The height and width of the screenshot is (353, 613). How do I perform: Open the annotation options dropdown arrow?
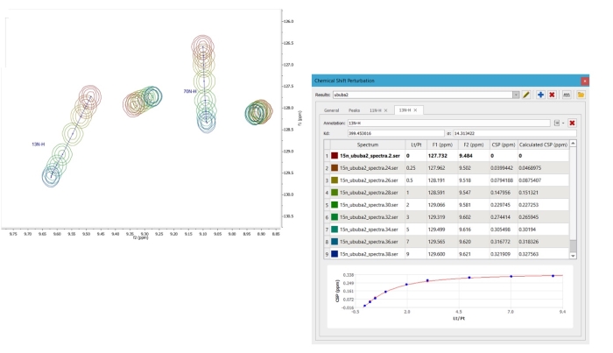tap(562, 124)
